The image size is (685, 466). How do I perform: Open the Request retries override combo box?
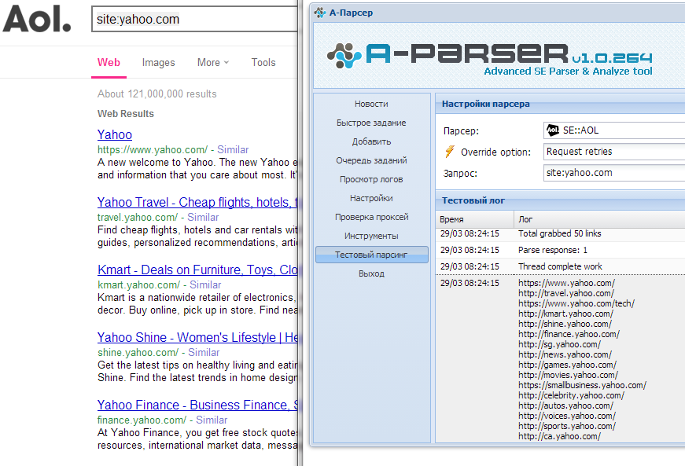click(614, 152)
